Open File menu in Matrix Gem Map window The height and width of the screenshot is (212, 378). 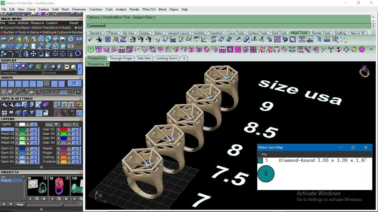click(264, 154)
